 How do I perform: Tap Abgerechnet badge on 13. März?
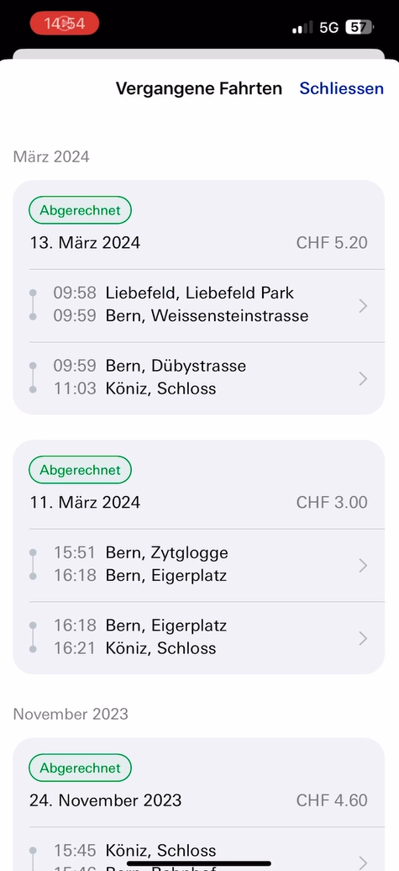coord(80,210)
